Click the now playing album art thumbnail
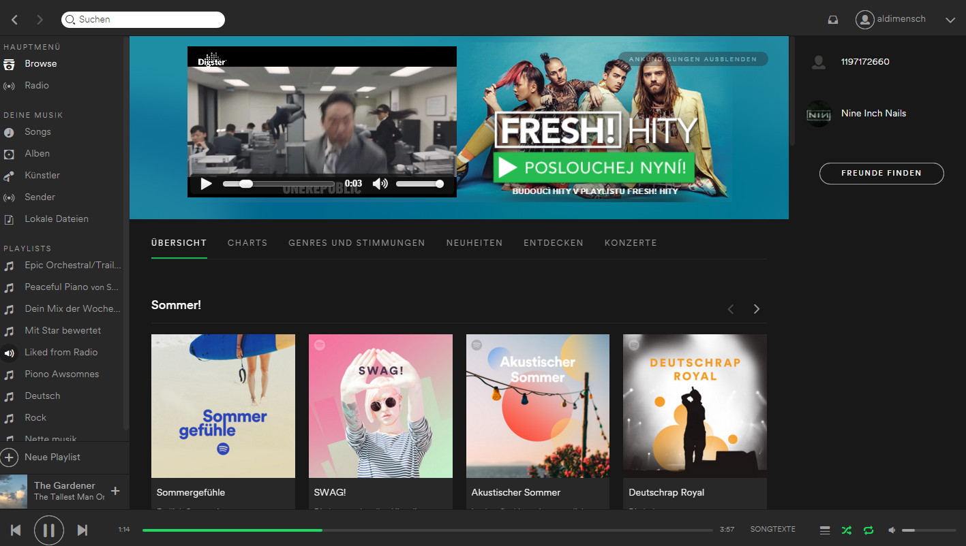 click(14, 492)
